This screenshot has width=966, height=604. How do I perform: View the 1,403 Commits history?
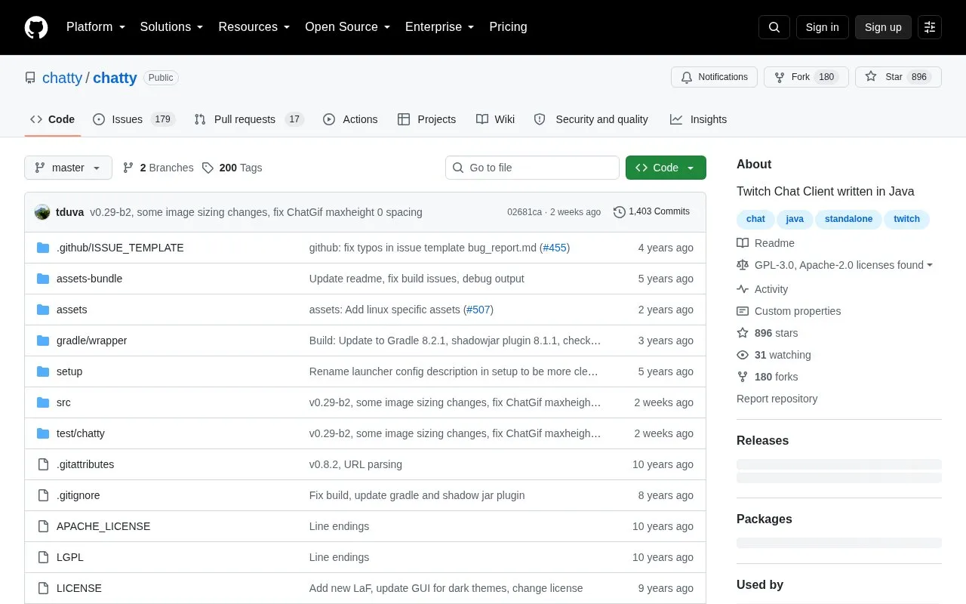tap(652, 212)
